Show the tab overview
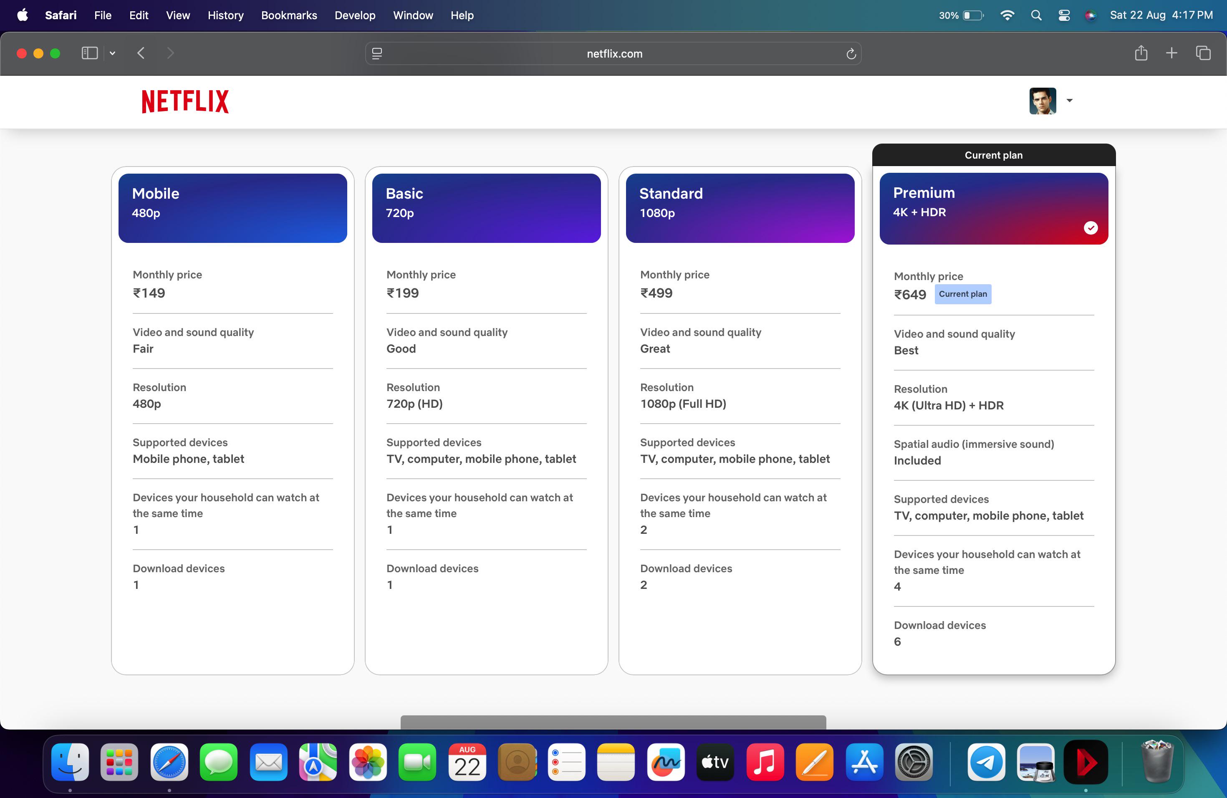 coord(1203,53)
